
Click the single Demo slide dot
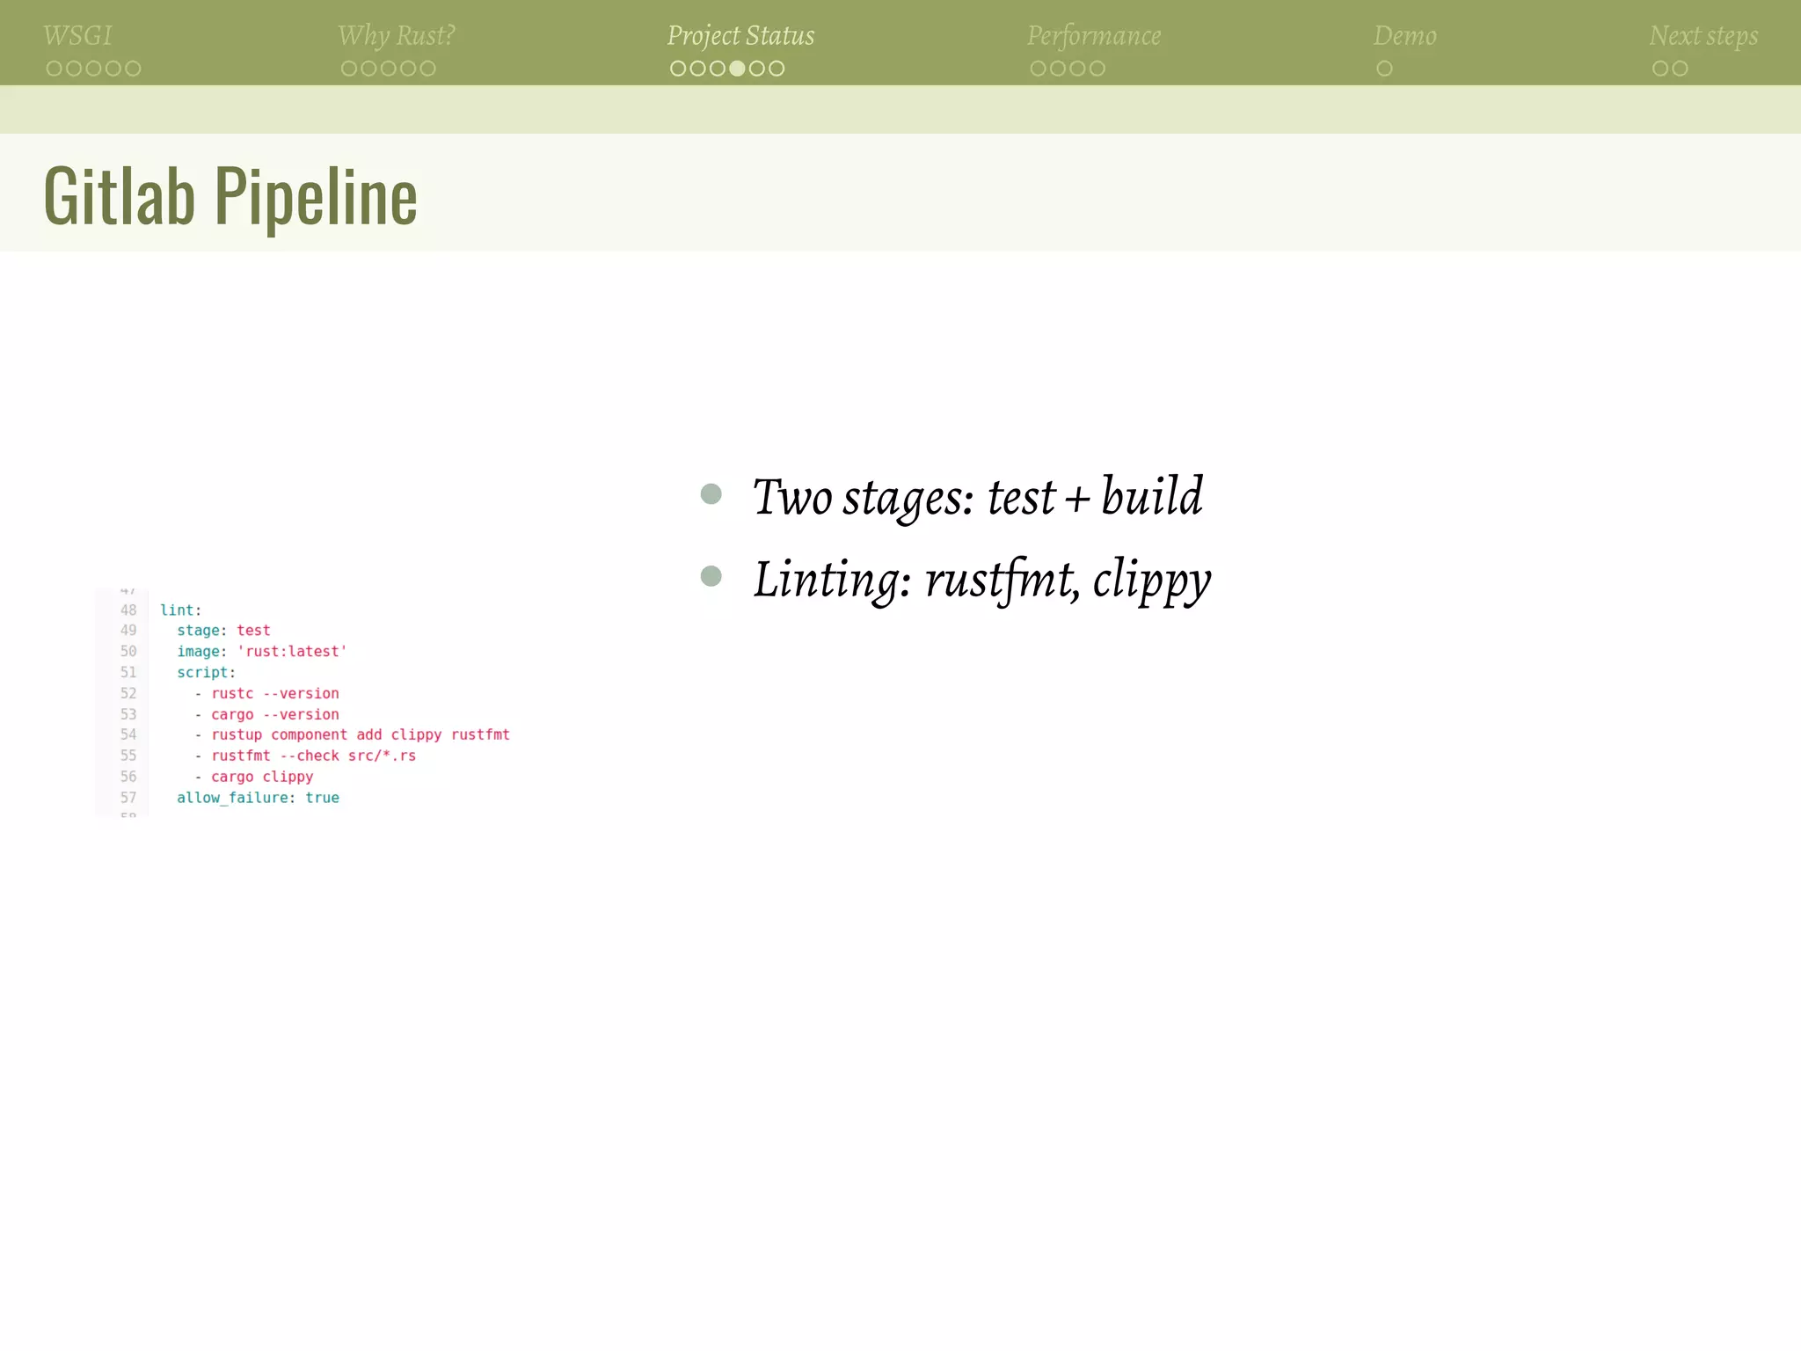point(1384,69)
